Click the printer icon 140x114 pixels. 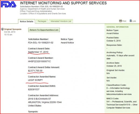[x=120, y=21]
